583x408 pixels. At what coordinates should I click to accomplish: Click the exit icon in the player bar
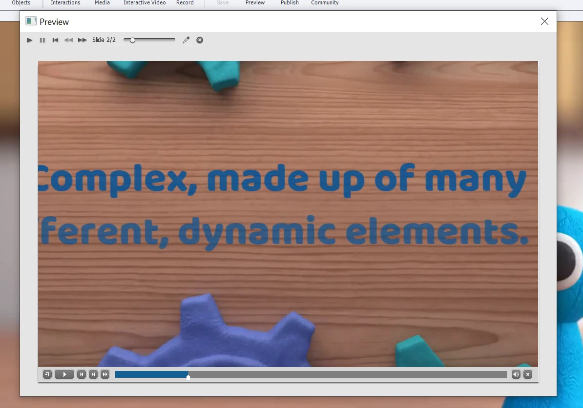47,374
